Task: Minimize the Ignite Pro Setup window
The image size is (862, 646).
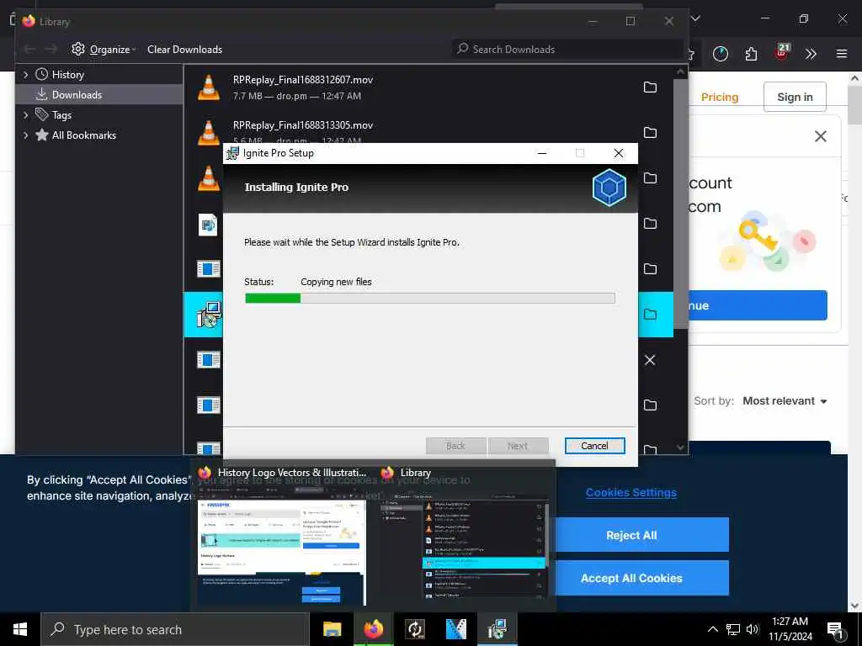Action: pyautogui.click(x=542, y=153)
